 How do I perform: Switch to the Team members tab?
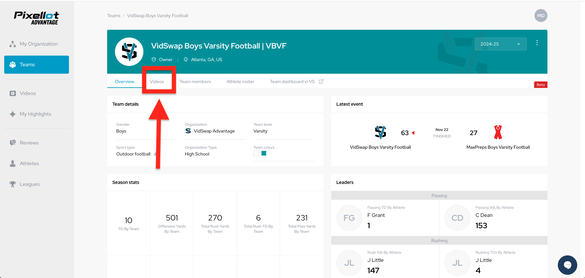tap(195, 81)
